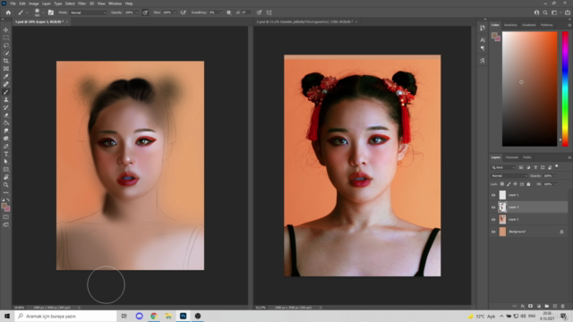This screenshot has height=322, width=573.
Task: Select the Lasso tool
Action: (x=6, y=46)
